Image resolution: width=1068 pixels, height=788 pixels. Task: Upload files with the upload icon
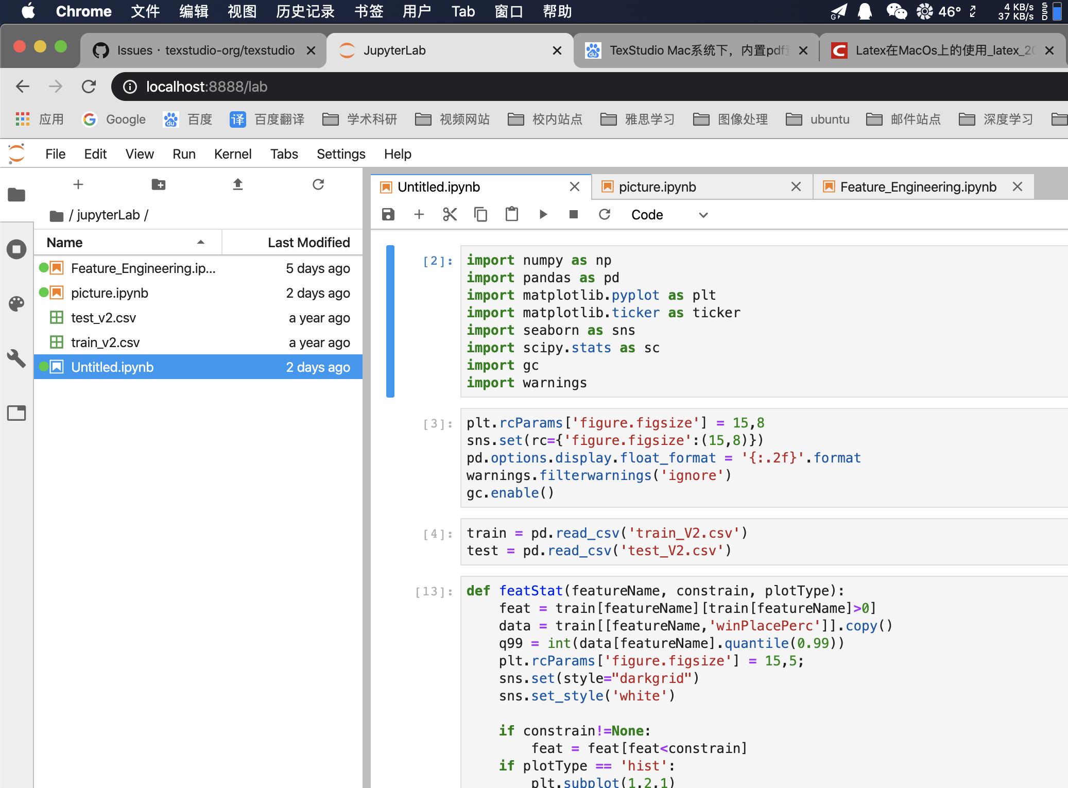coord(237,184)
